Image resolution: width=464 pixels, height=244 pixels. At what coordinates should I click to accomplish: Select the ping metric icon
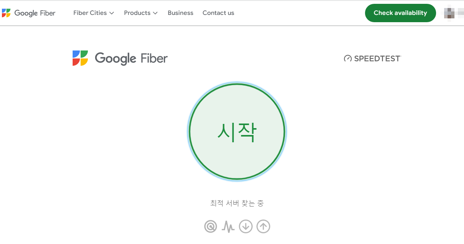click(x=211, y=226)
